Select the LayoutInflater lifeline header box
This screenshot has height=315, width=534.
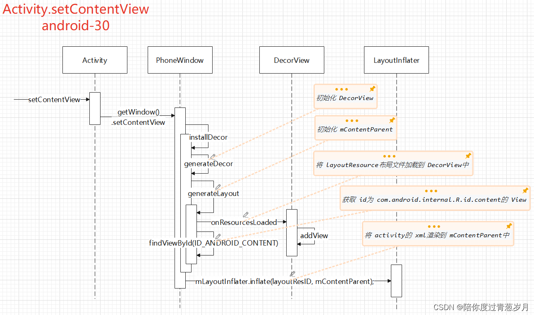[x=396, y=60]
